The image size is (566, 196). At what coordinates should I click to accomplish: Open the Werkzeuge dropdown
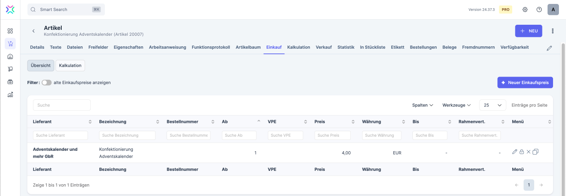pyautogui.click(x=456, y=105)
